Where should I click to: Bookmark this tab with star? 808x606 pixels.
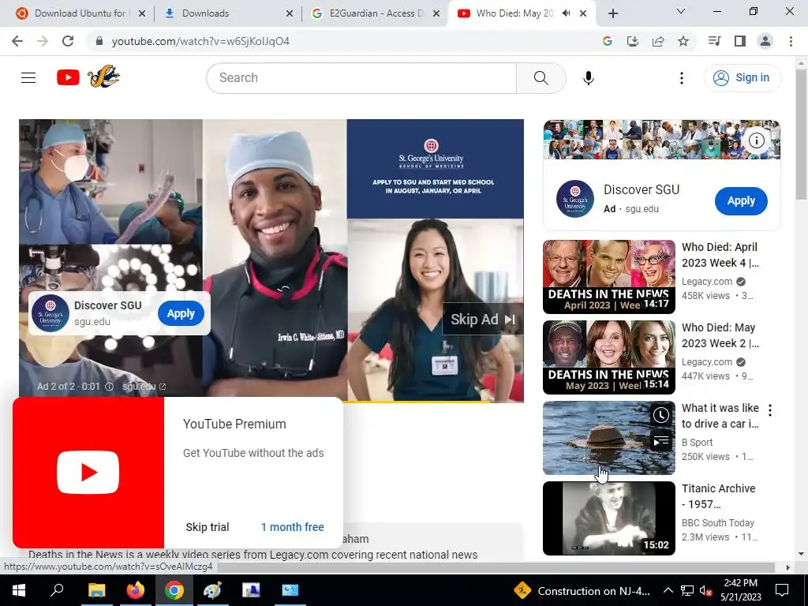point(683,41)
